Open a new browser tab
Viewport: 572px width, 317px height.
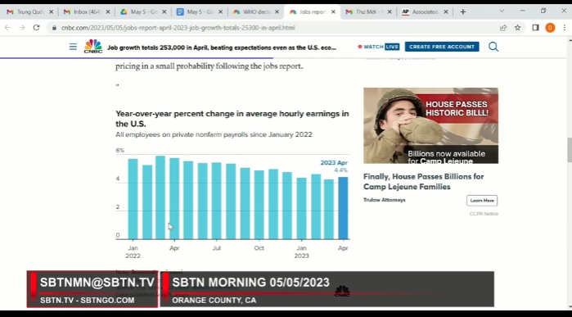click(463, 12)
